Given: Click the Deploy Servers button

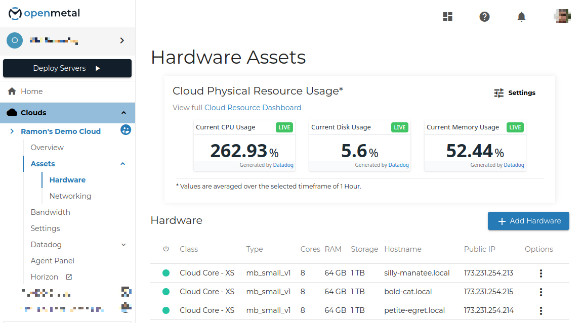Looking at the screenshot, I should click(67, 68).
